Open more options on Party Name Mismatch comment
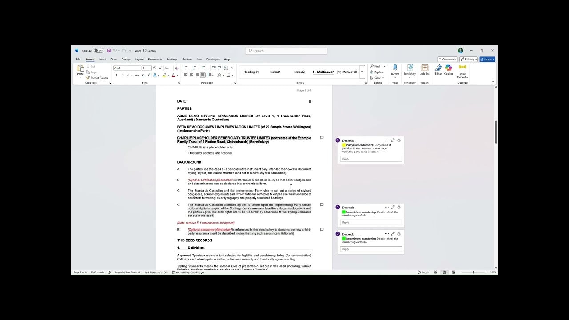The width and height of the screenshot is (569, 320). [x=386, y=140]
